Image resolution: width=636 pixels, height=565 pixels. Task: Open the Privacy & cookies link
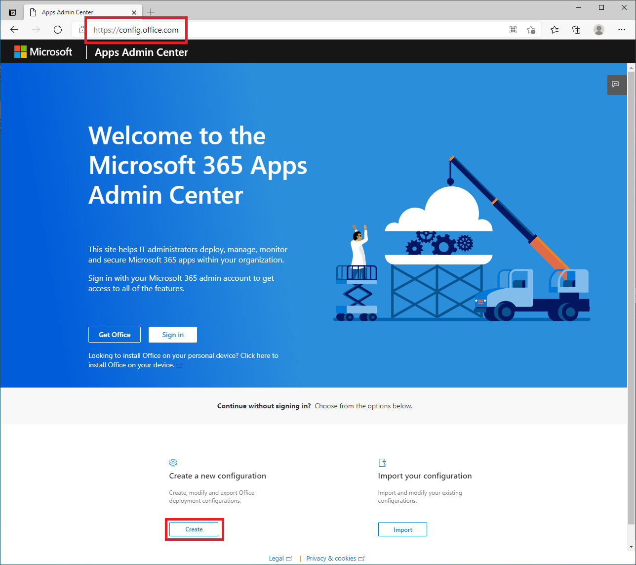click(x=331, y=559)
